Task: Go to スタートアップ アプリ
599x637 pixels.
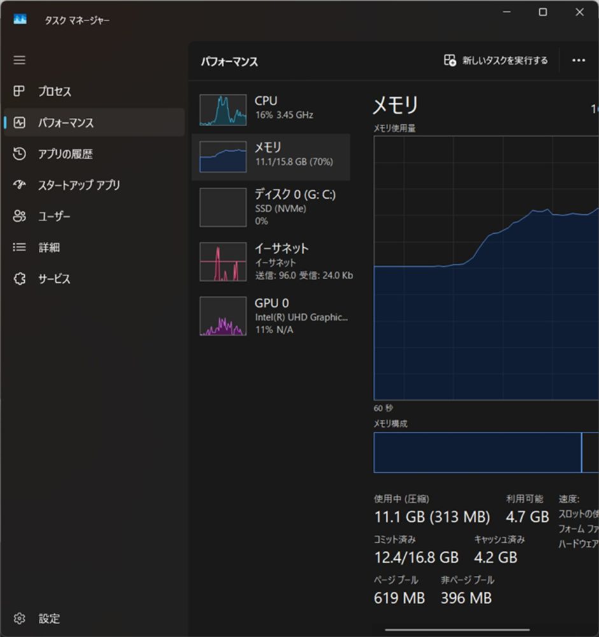Action: (x=94, y=185)
